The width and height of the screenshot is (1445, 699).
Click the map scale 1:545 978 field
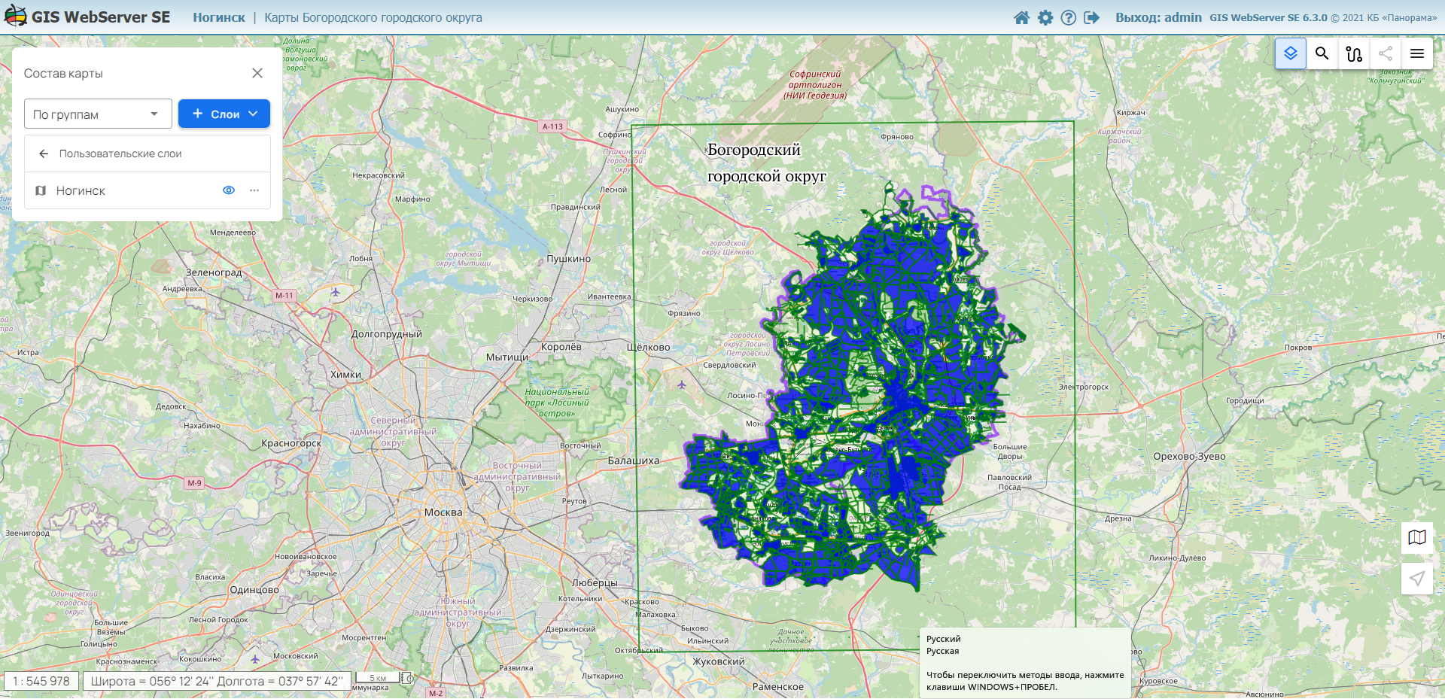point(41,681)
